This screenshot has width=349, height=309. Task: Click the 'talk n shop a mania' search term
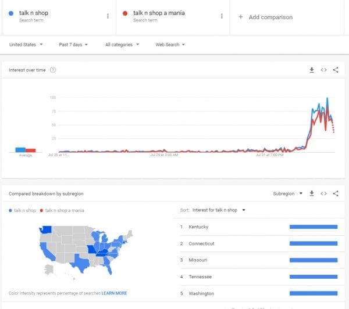[159, 13]
